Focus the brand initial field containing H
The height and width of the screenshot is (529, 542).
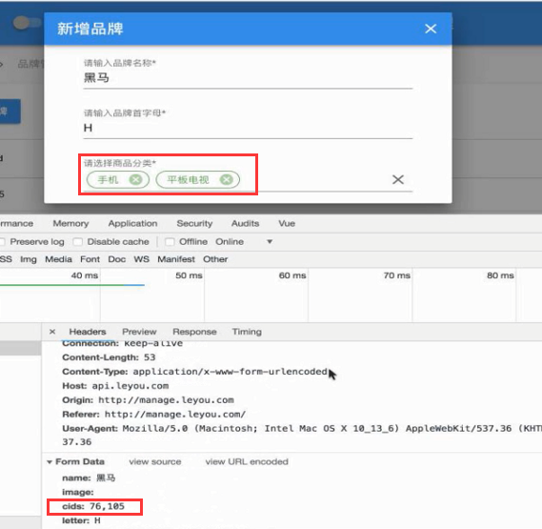(248, 128)
